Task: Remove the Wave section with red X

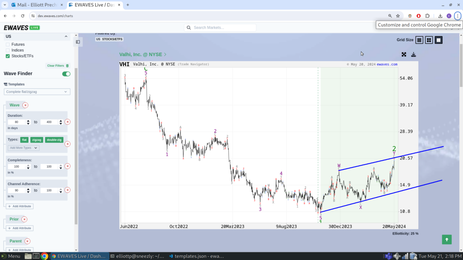Action: pos(25,105)
